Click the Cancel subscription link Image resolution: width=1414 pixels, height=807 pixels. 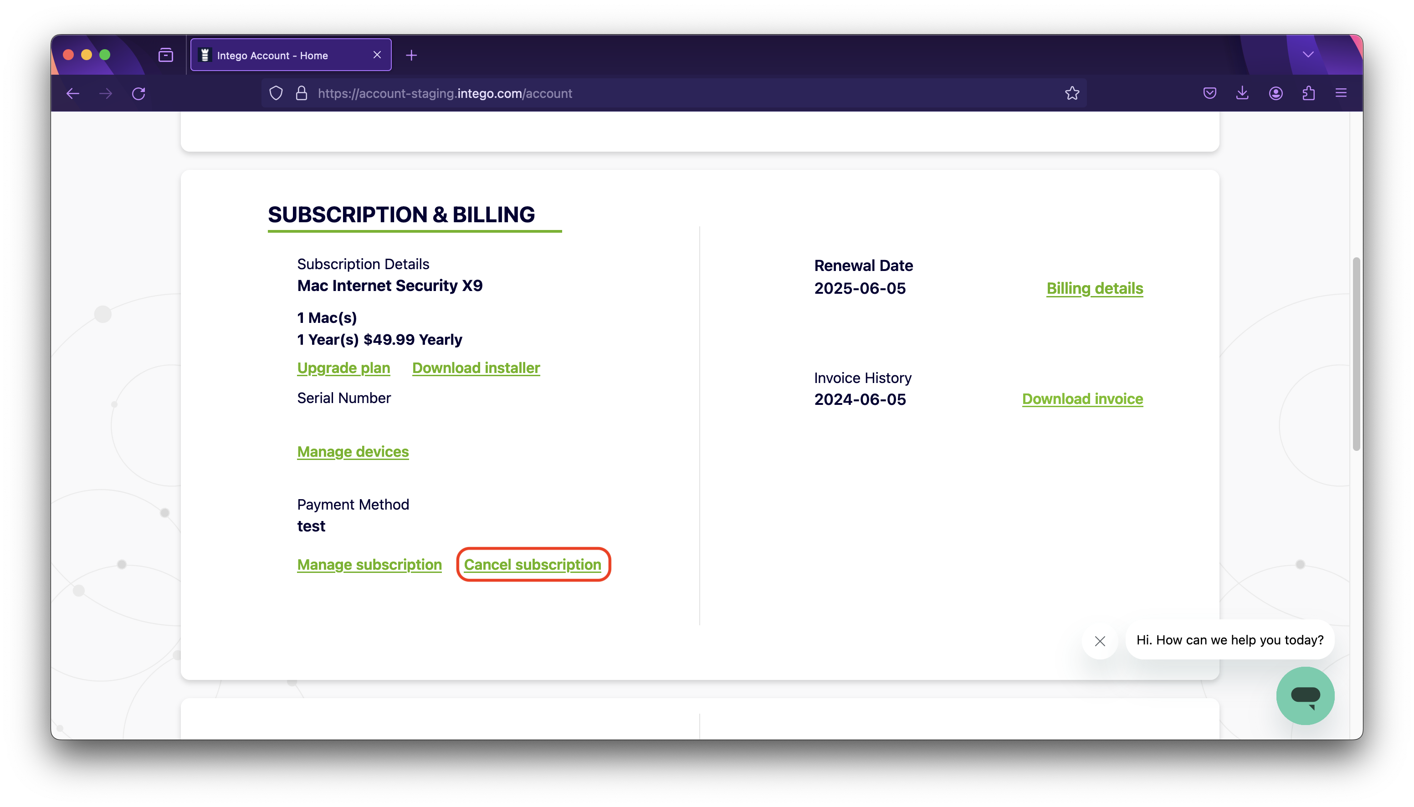(x=533, y=565)
